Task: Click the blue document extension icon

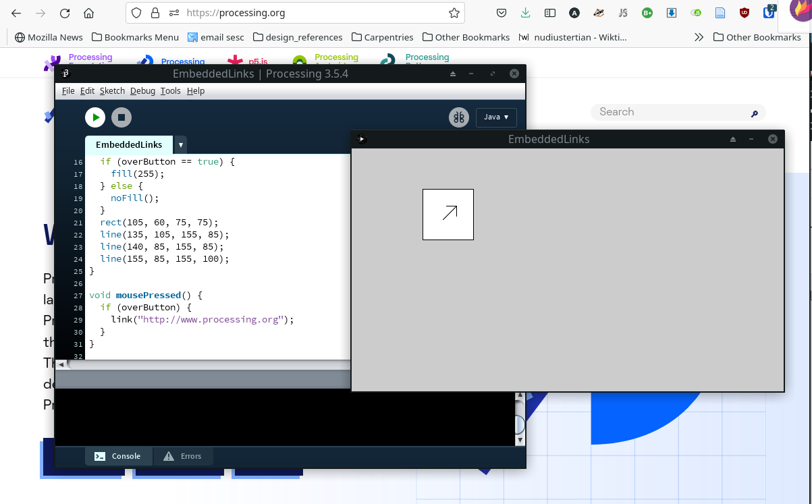Action: click(720, 13)
